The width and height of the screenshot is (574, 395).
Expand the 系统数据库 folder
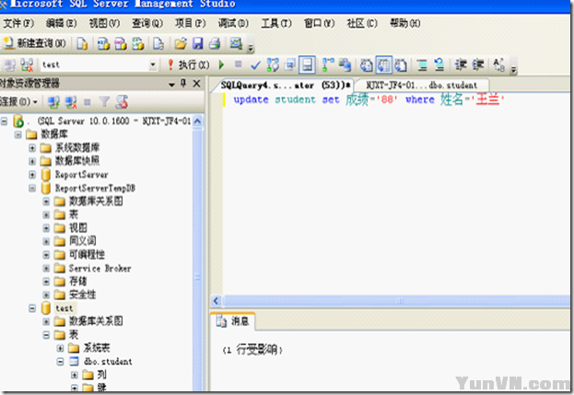click(x=32, y=148)
